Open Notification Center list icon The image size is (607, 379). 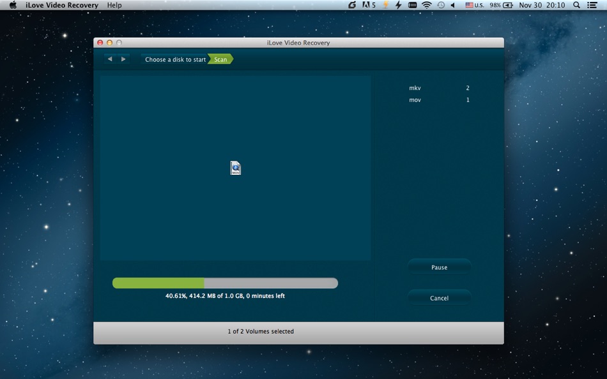point(592,5)
